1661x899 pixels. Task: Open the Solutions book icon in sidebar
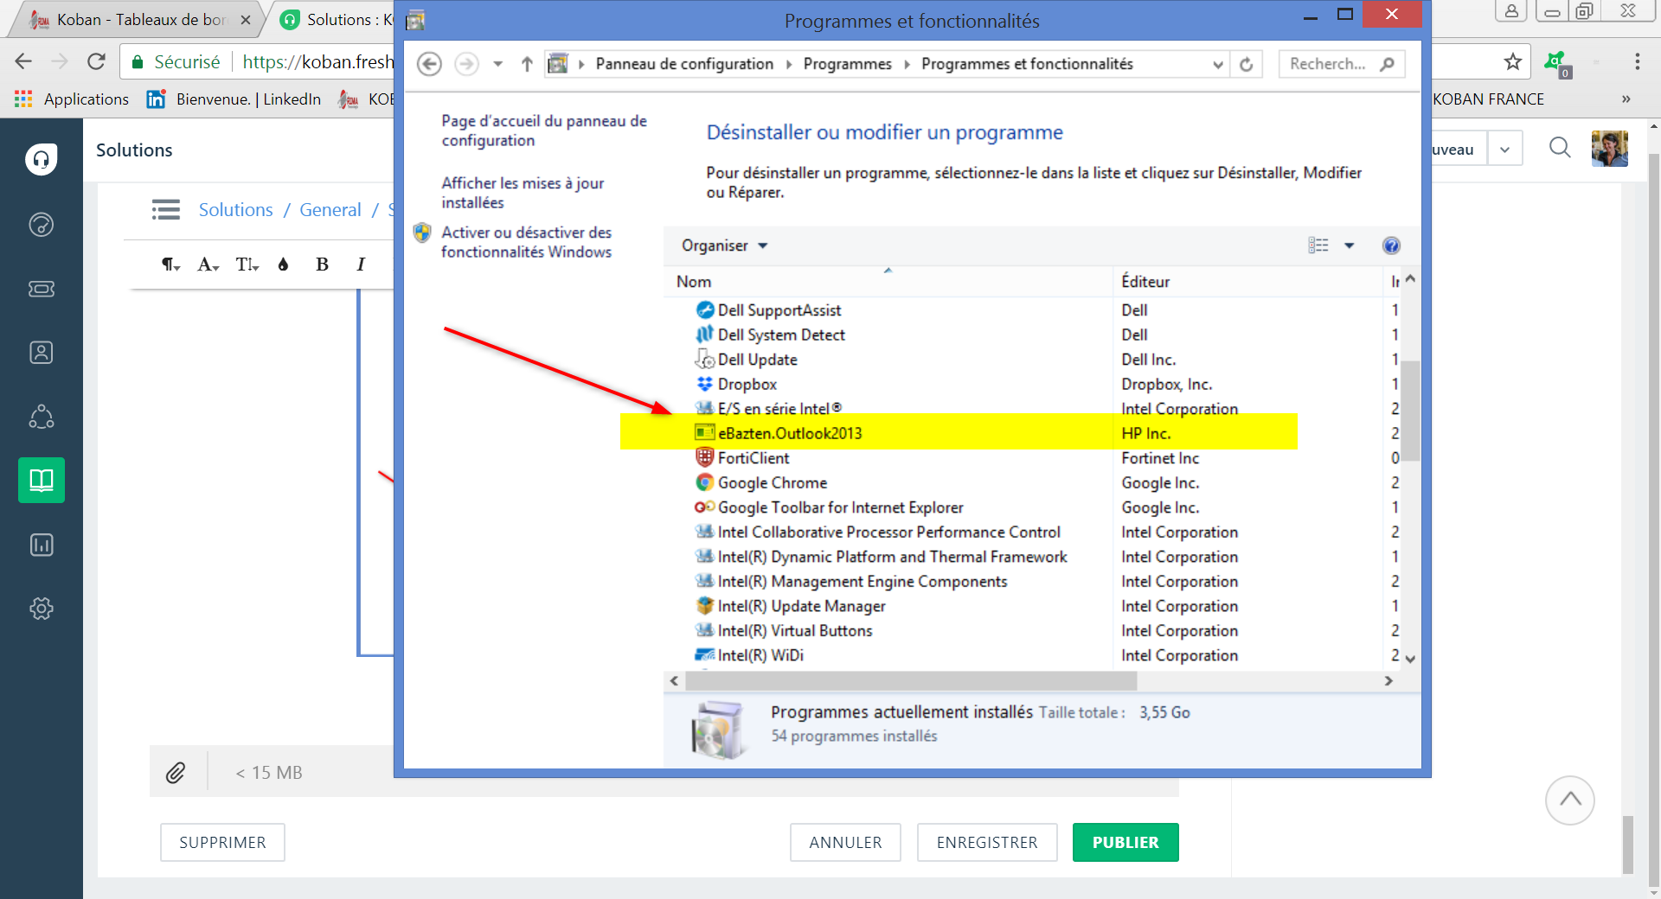(41, 481)
